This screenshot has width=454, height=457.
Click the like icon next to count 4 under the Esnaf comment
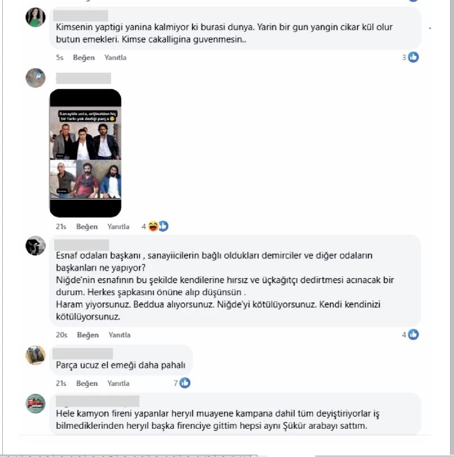click(413, 335)
